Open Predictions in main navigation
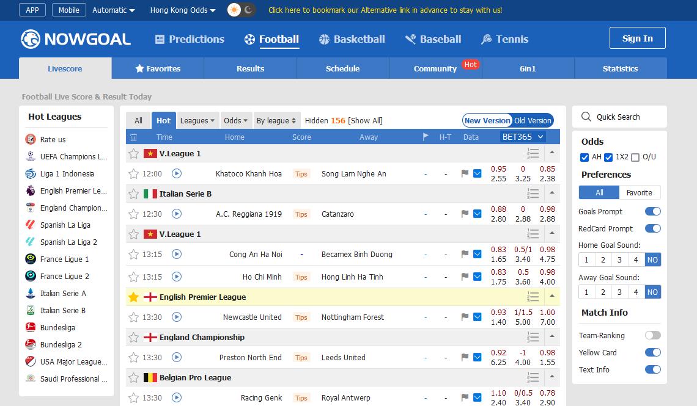The height and width of the screenshot is (406, 697). (190, 39)
